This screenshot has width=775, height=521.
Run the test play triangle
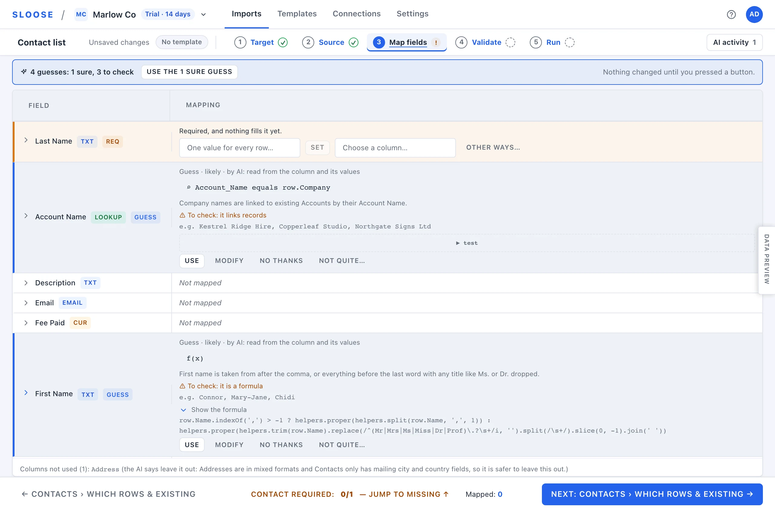pyautogui.click(x=458, y=243)
